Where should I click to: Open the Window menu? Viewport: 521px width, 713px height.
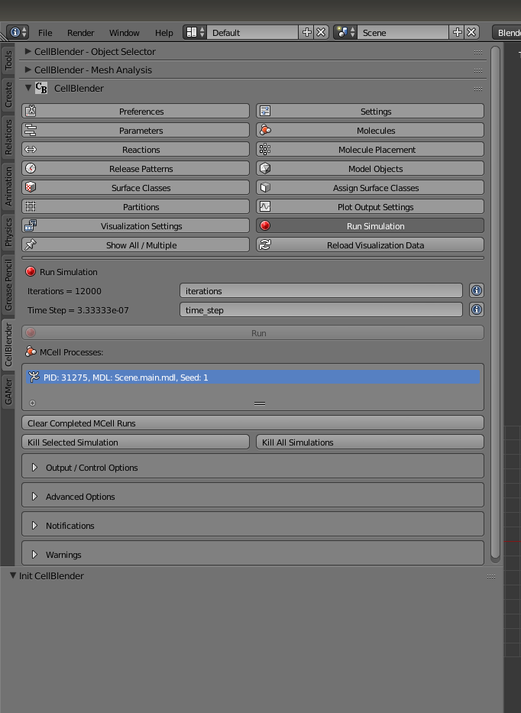coord(124,33)
